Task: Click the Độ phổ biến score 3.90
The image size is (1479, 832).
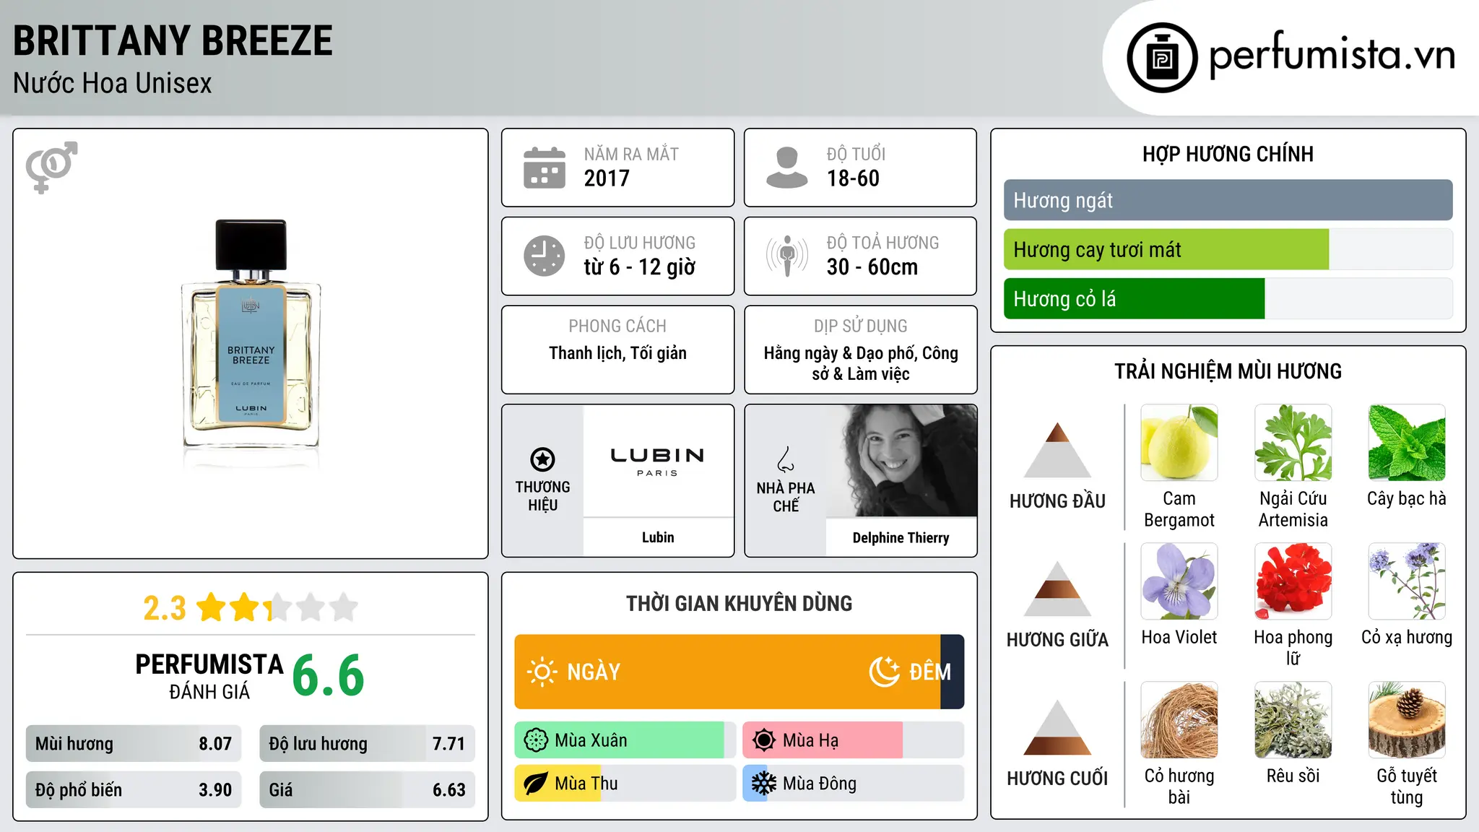Action: point(215,790)
